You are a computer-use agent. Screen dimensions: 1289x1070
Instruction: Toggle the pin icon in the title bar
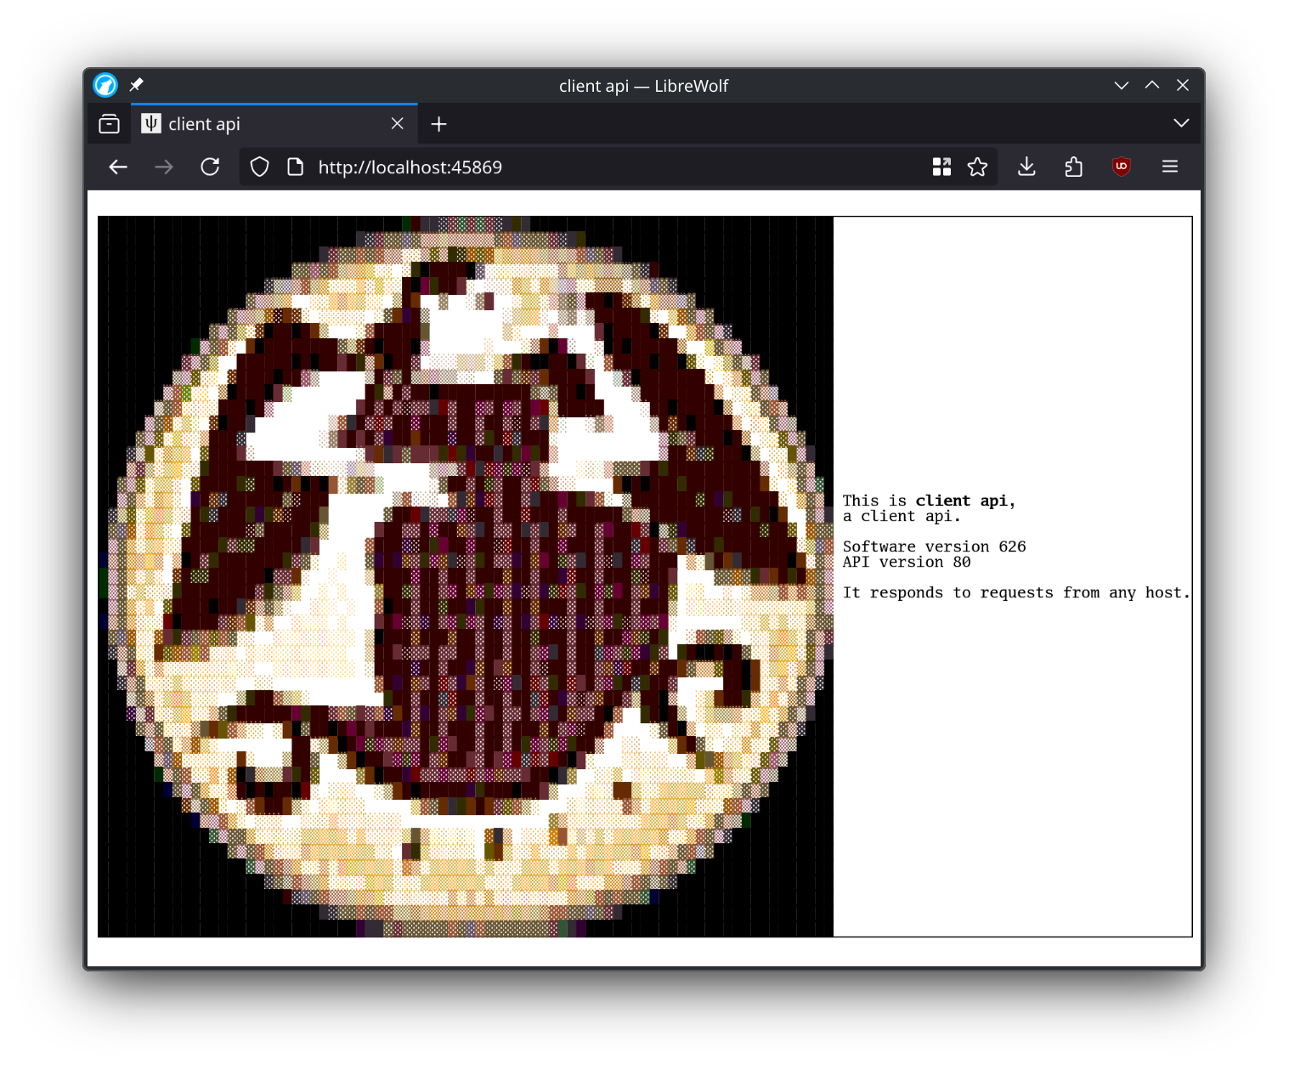(x=136, y=85)
